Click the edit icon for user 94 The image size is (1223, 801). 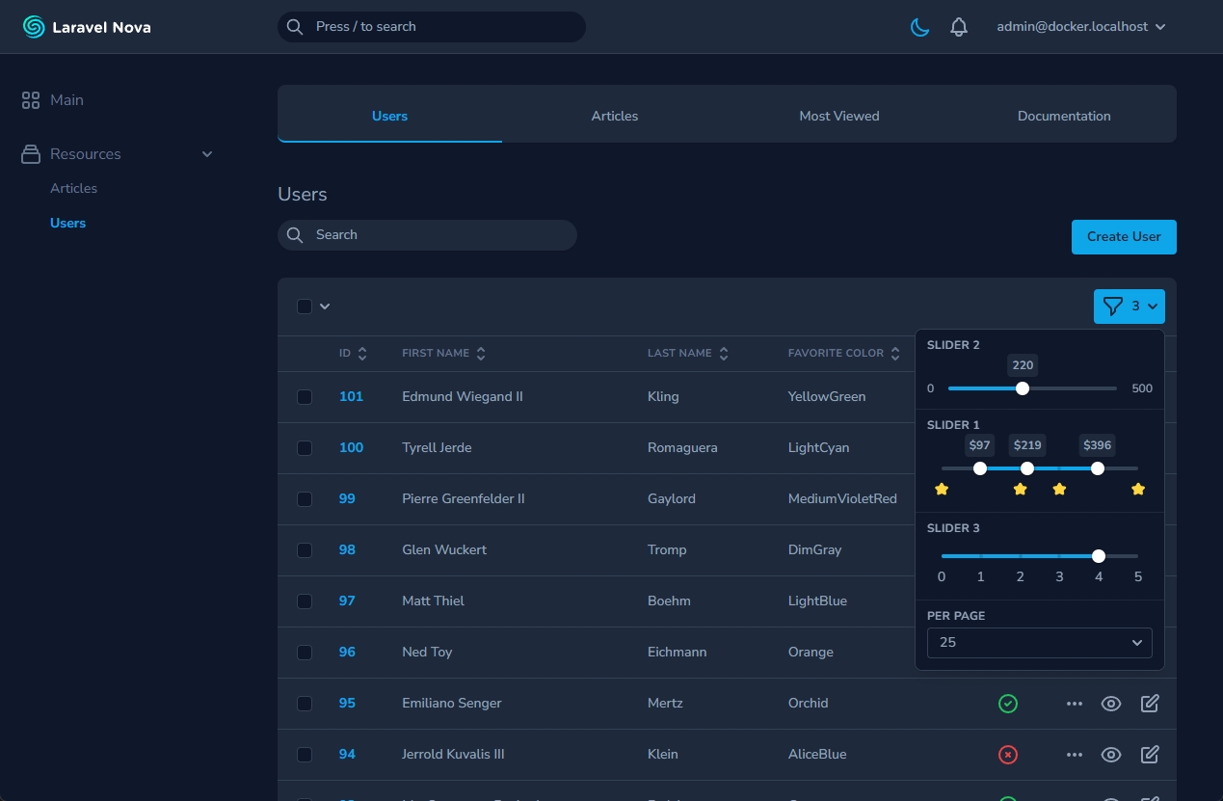pos(1149,755)
